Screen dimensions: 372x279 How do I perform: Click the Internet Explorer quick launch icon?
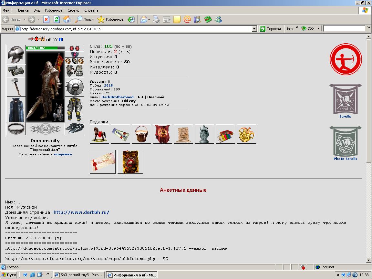tap(33, 275)
